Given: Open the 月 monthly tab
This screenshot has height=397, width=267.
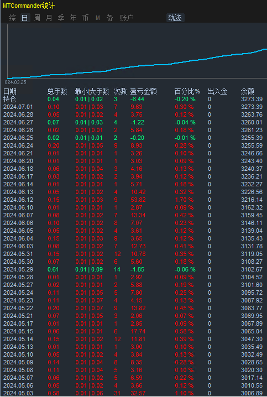Looking at the screenshot, I should coord(49,18).
